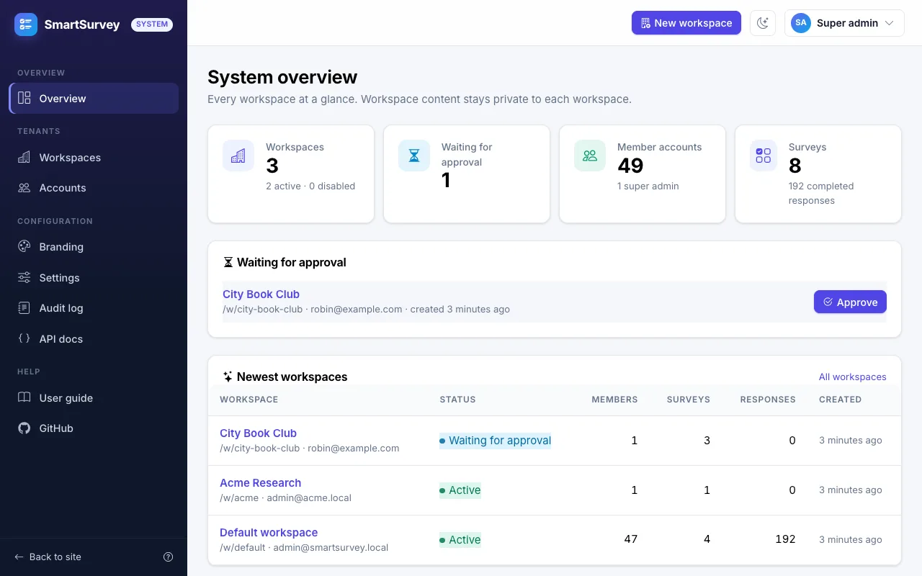The height and width of the screenshot is (576, 922).
Task: Open Settings in the sidebar
Action: pos(94,277)
